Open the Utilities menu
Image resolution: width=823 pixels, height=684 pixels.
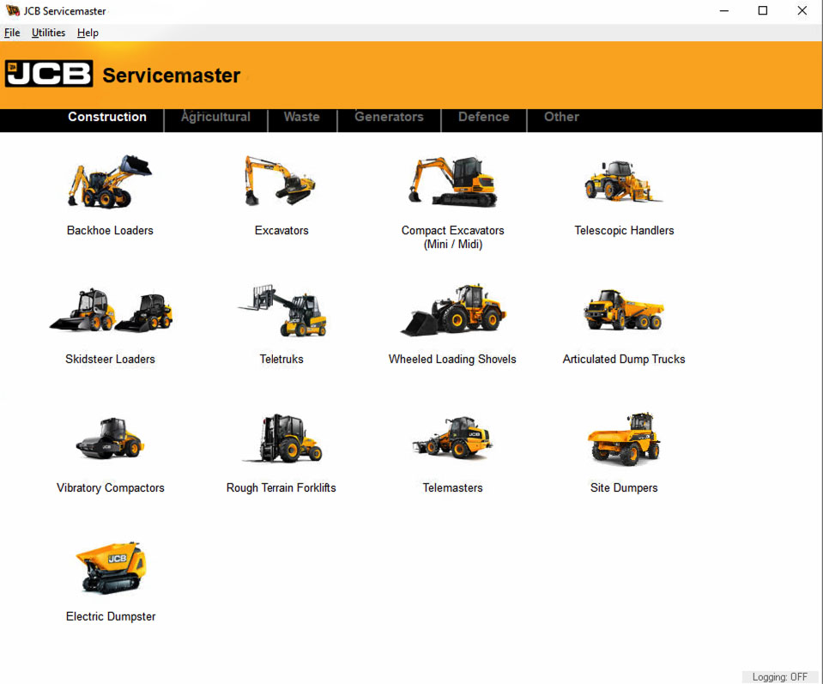pyautogui.click(x=48, y=33)
